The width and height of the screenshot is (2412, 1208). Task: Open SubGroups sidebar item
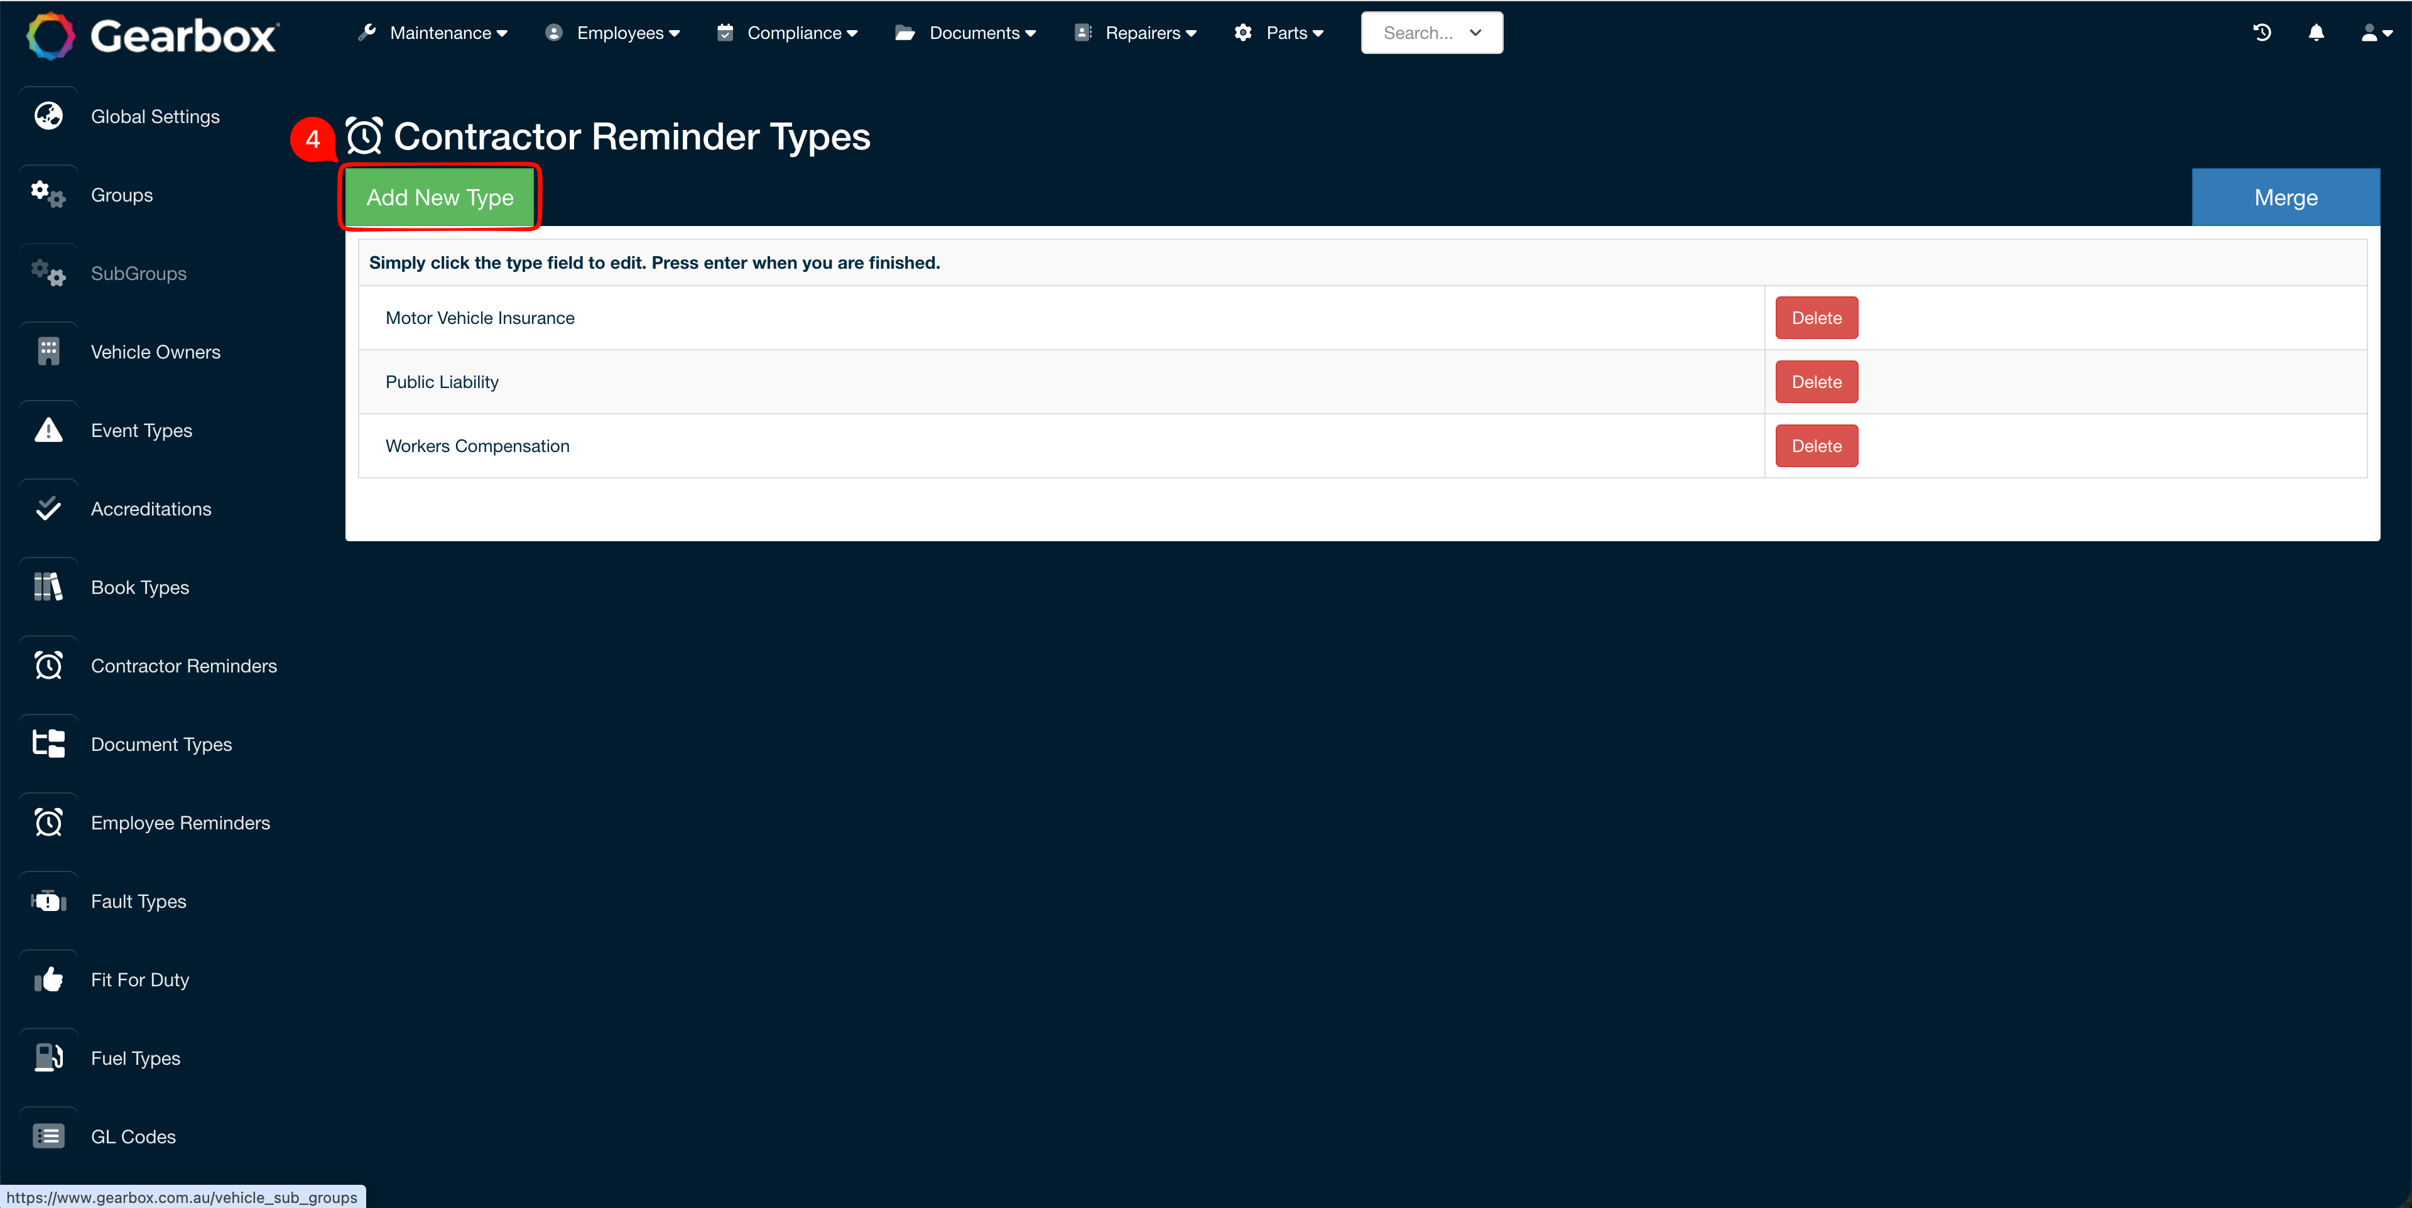point(139,274)
